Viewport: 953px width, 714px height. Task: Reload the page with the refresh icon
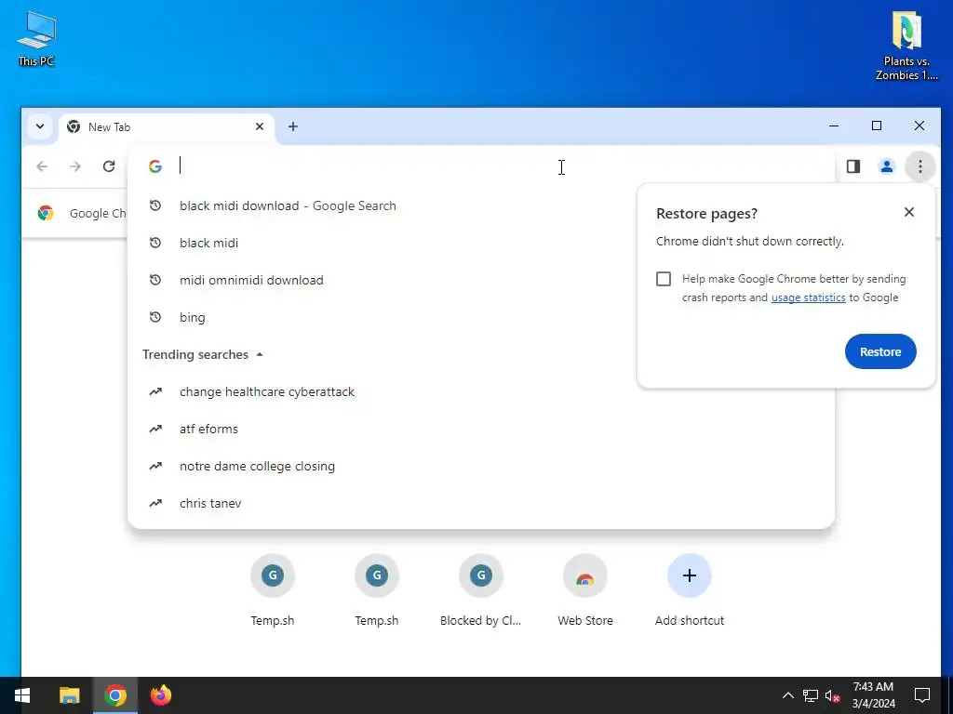pyautogui.click(x=109, y=165)
